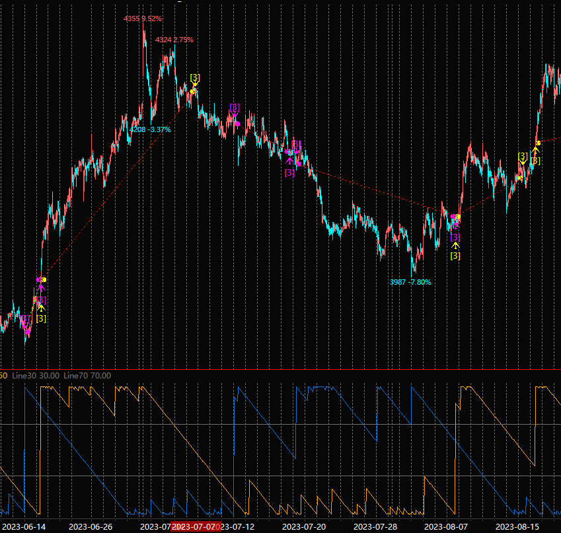561x533 pixels.
Task: Select the 2023-07-20 date label
Action: [x=303, y=526]
